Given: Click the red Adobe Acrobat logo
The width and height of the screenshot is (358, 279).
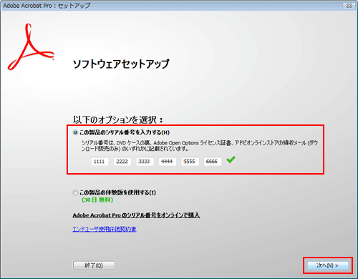Looking at the screenshot, I should click(x=31, y=47).
